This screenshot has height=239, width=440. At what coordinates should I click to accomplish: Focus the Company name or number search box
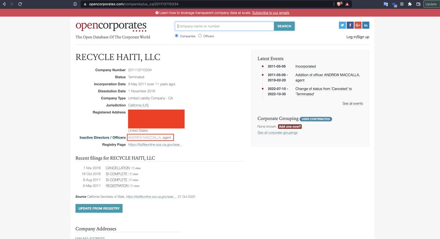point(224,26)
